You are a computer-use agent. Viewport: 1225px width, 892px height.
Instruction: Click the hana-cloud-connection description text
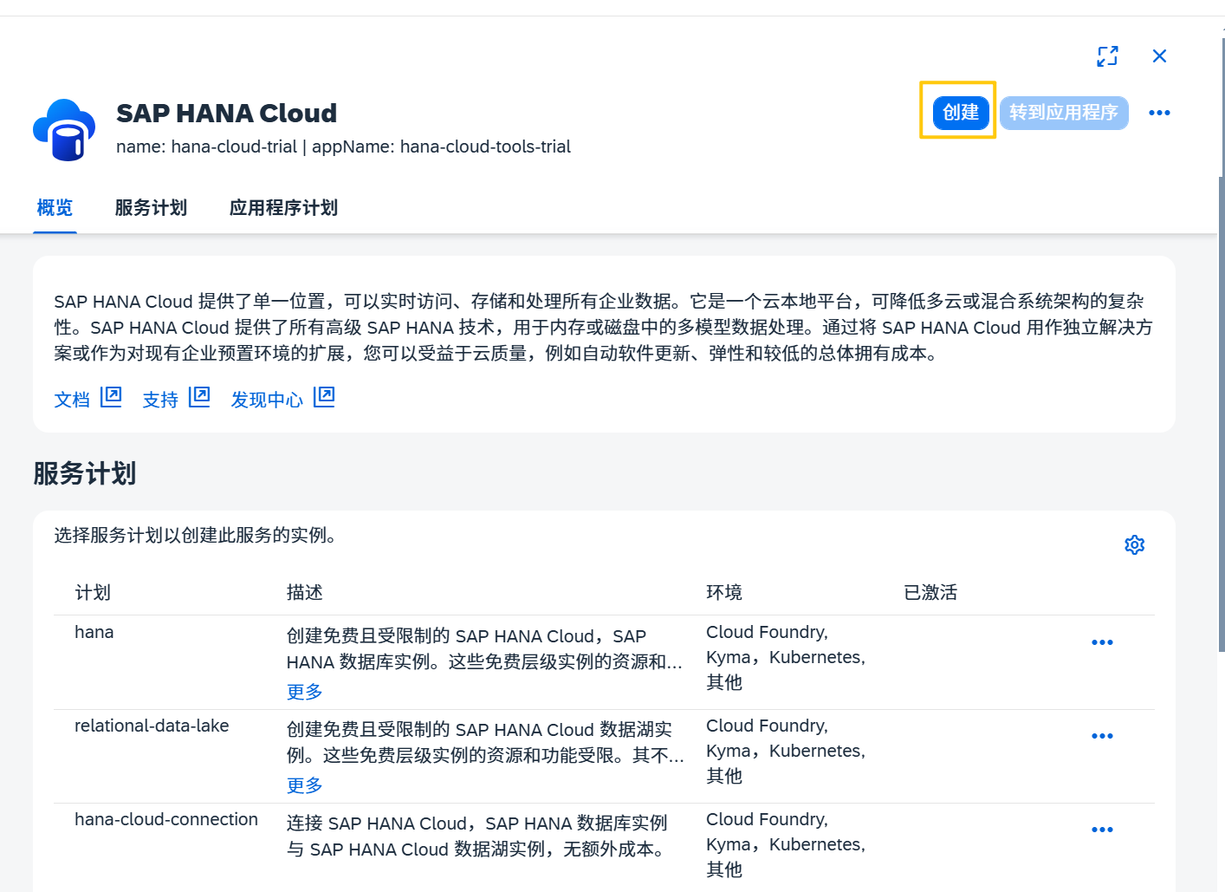477,836
